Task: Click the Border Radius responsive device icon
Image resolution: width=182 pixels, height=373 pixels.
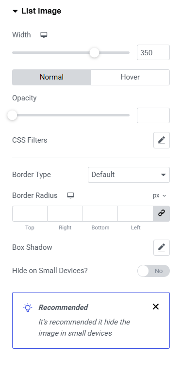Action: [x=70, y=195]
